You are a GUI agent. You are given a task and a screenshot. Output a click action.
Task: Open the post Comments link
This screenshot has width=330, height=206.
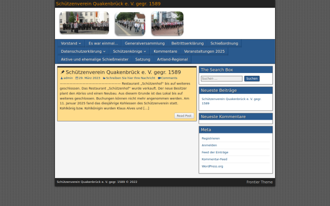(x=169, y=78)
